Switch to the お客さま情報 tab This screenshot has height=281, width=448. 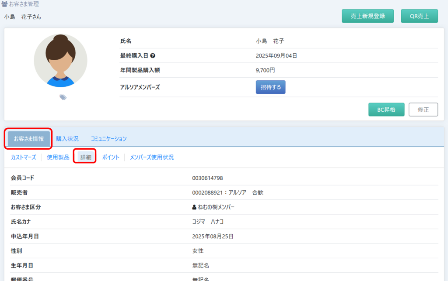pyautogui.click(x=29, y=139)
